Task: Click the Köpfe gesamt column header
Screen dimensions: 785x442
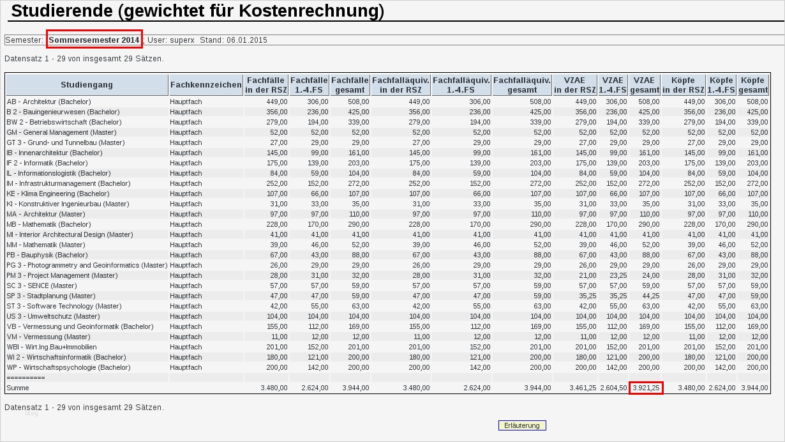Action: click(754, 84)
